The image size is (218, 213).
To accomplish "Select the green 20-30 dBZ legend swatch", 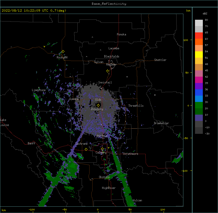I will (199, 105).
